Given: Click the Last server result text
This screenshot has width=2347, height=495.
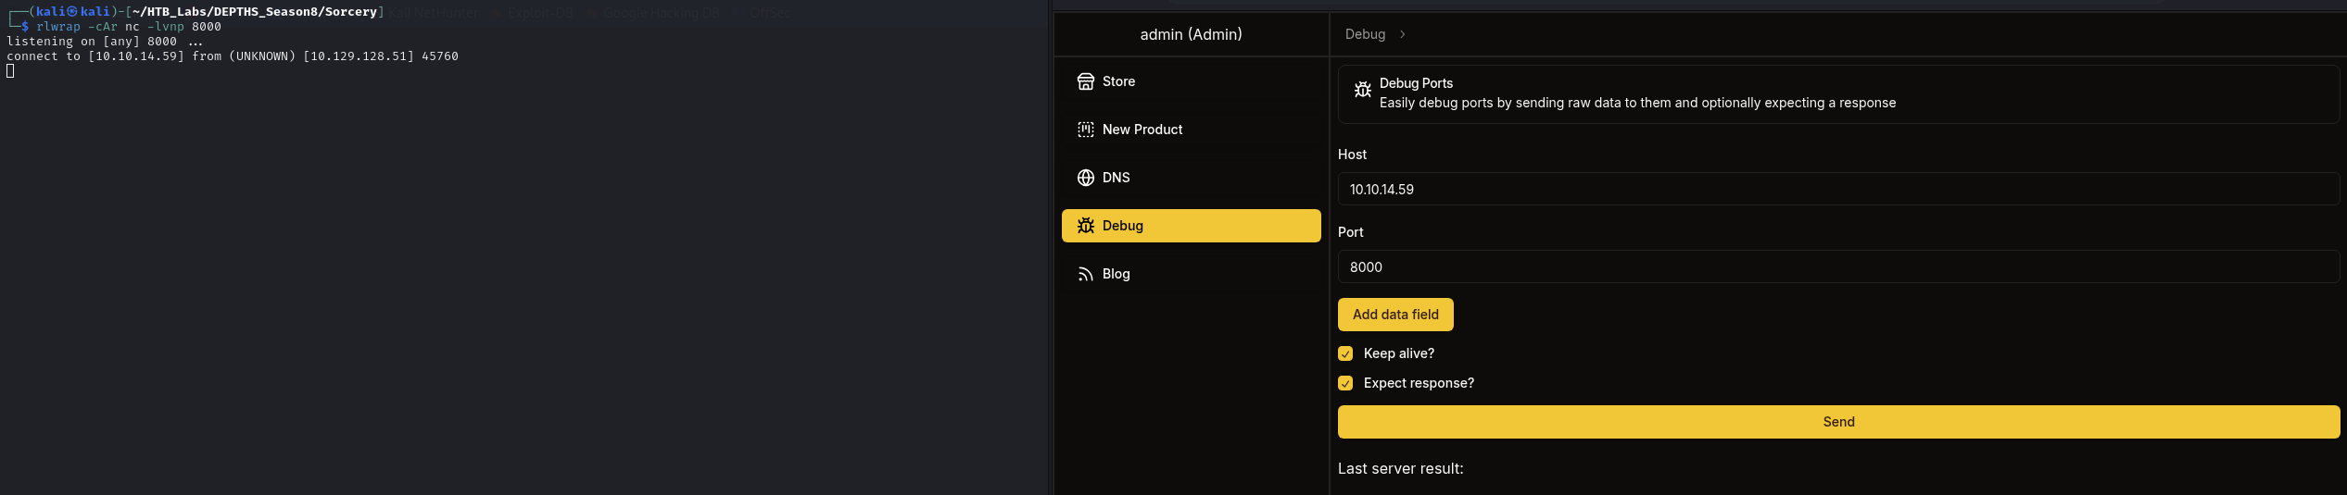Looking at the screenshot, I should (x=1400, y=469).
